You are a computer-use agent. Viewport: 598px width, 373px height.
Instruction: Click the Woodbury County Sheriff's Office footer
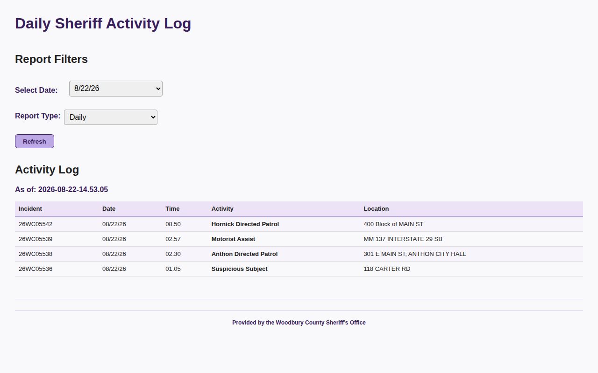[x=299, y=323]
